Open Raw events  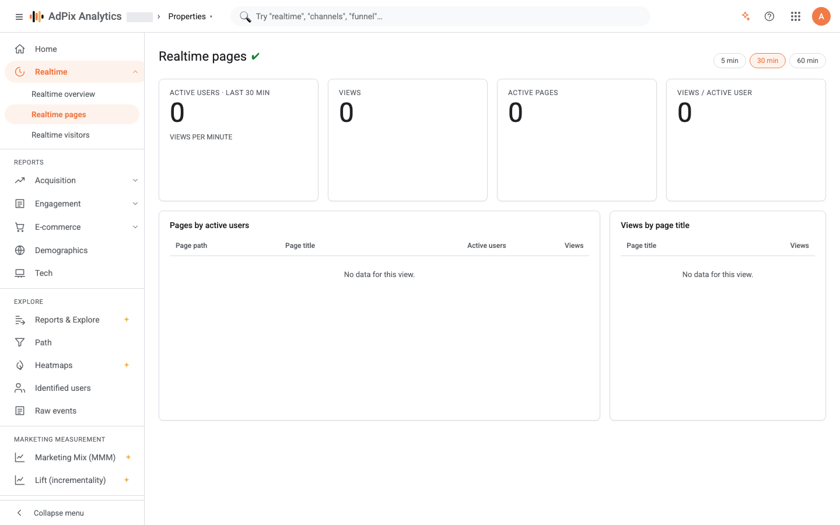pos(72,411)
